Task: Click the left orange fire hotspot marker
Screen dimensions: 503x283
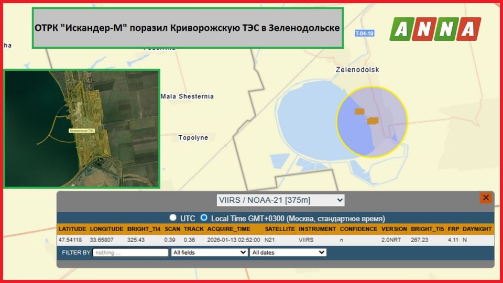Action: coord(359,111)
